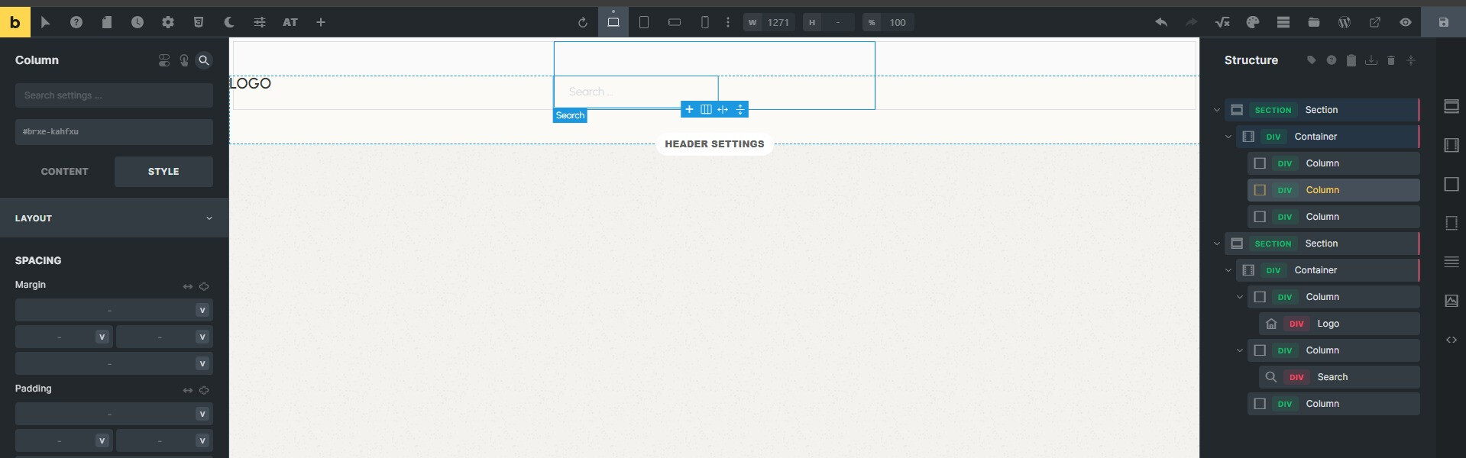Image resolution: width=1466 pixels, height=458 pixels.
Task: Toggle the structure panel icon
Action: tap(1283, 22)
